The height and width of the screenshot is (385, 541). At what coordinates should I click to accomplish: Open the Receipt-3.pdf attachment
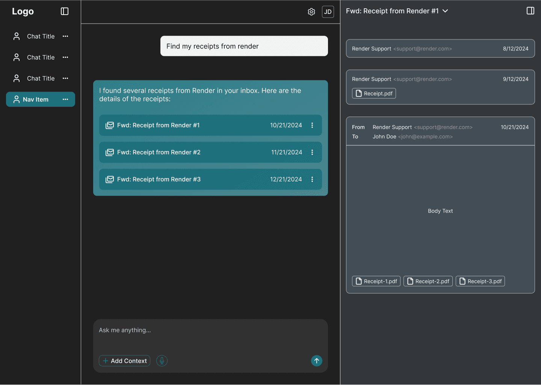(x=480, y=281)
